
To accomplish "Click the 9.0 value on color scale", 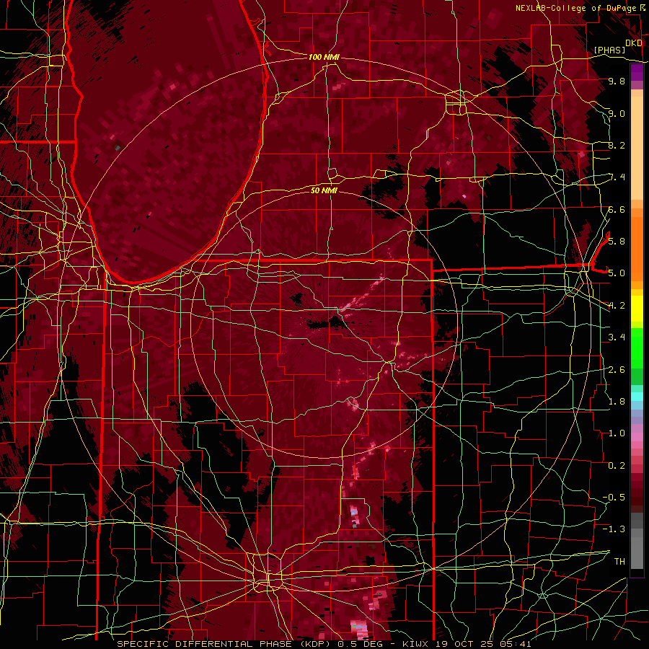I will pos(617,113).
